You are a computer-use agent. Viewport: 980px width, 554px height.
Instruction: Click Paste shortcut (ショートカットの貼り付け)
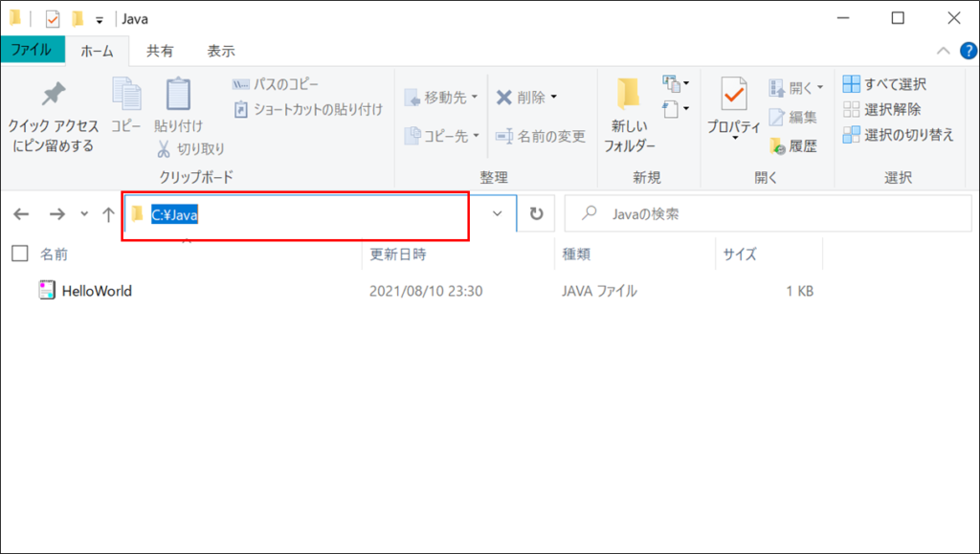click(x=307, y=110)
